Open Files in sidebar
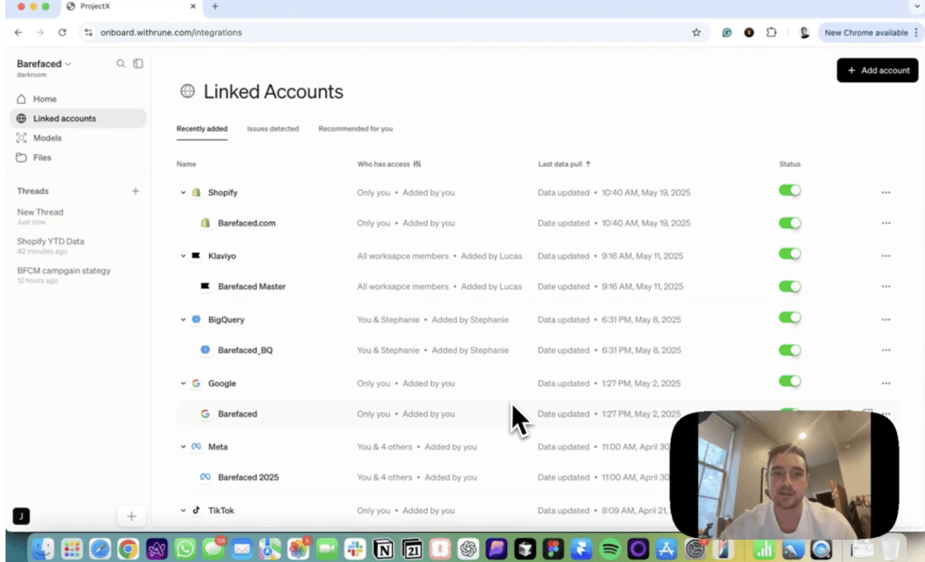Screen dimensions: 925x562 pyautogui.click(x=78, y=158)
